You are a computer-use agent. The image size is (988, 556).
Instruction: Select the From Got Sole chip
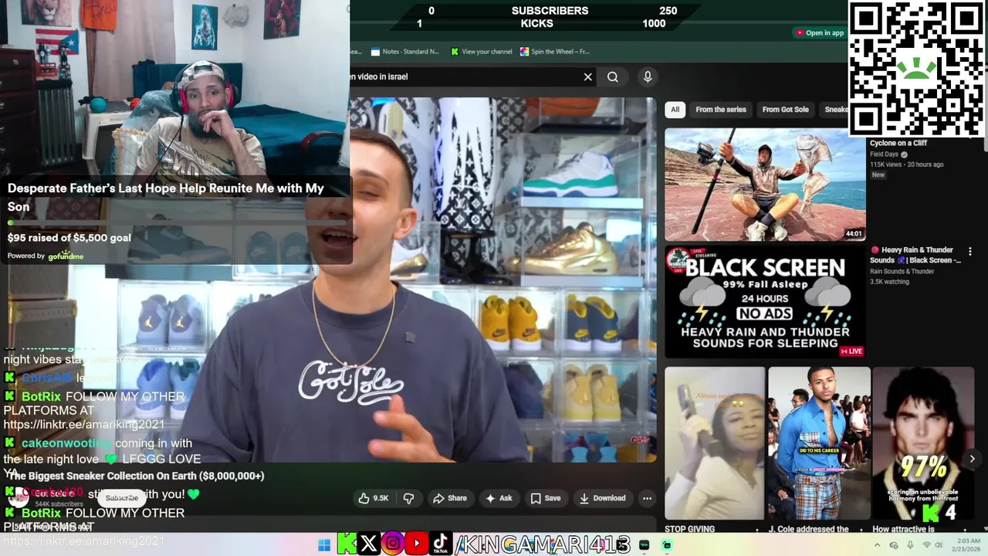pos(785,110)
